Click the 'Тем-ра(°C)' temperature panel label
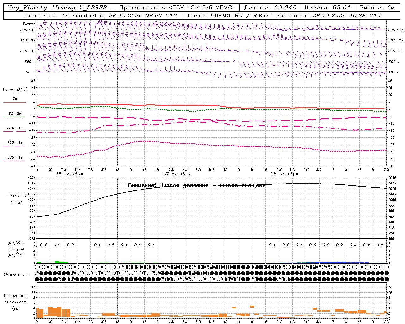 click(15, 90)
